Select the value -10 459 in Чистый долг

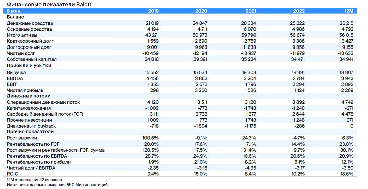click(x=151, y=53)
